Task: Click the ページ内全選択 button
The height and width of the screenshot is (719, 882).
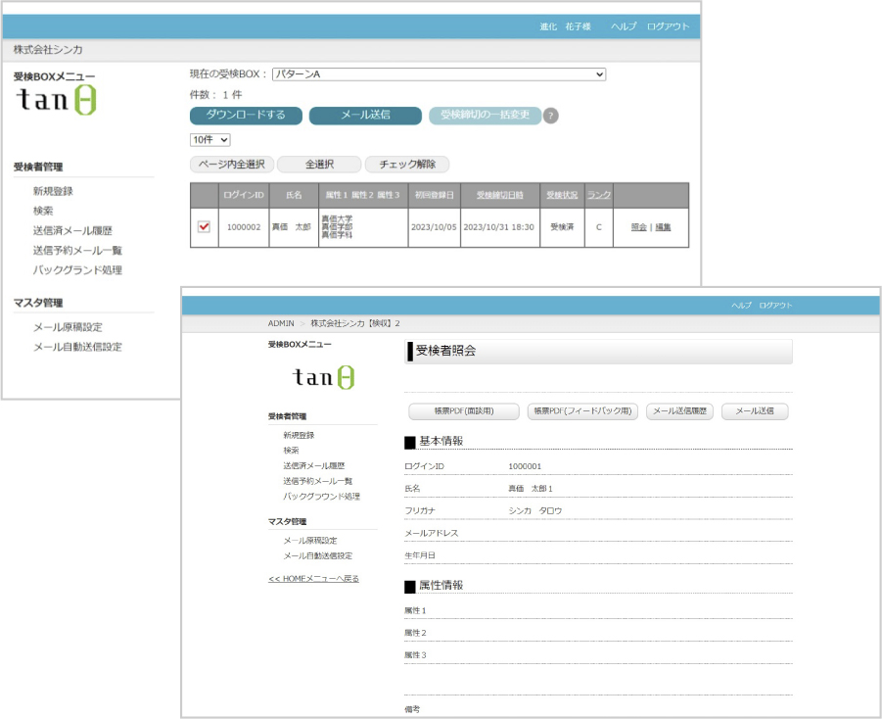Action: tap(232, 165)
